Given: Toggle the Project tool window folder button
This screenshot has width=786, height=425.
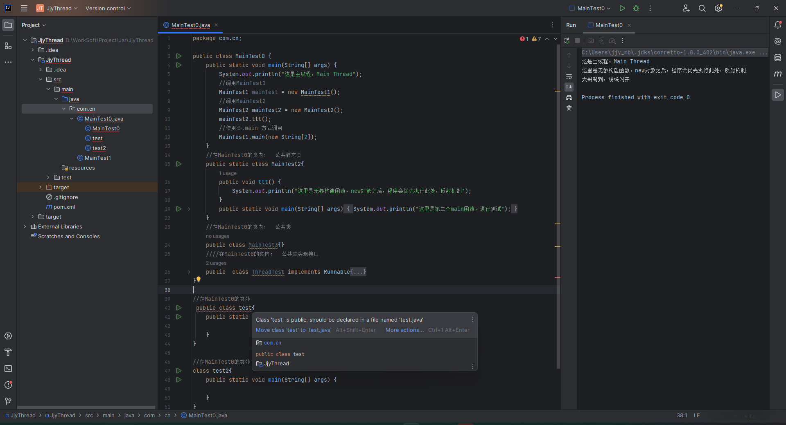Looking at the screenshot, I should click(8, 25).
